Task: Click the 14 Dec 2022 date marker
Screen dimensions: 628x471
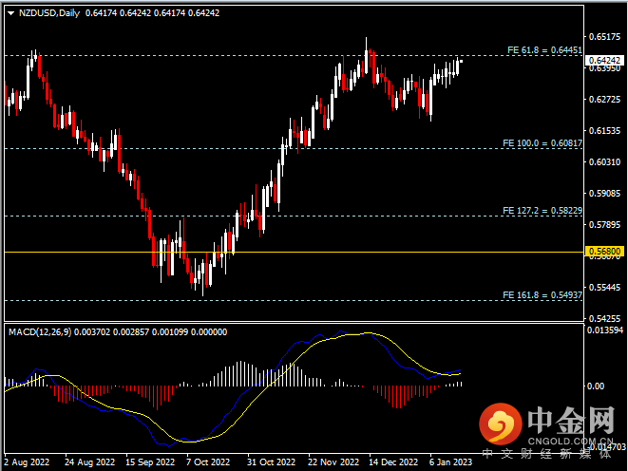Action: coord(390,462)
